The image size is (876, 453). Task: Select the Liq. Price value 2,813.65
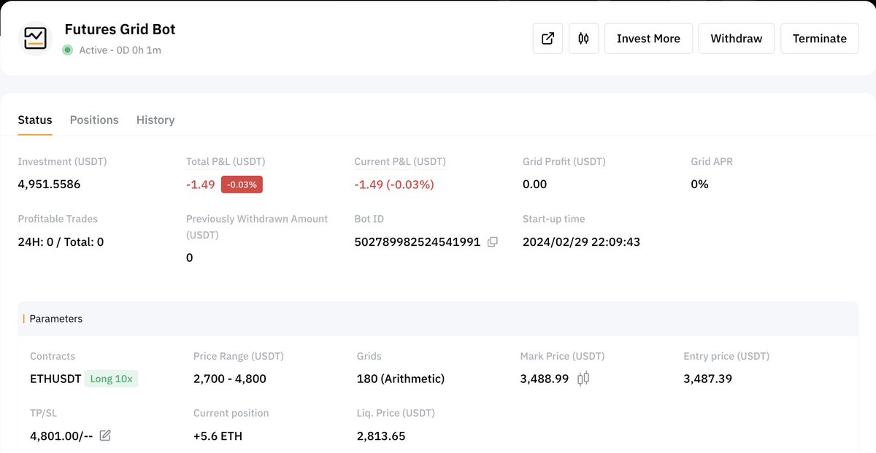[380, 435]
